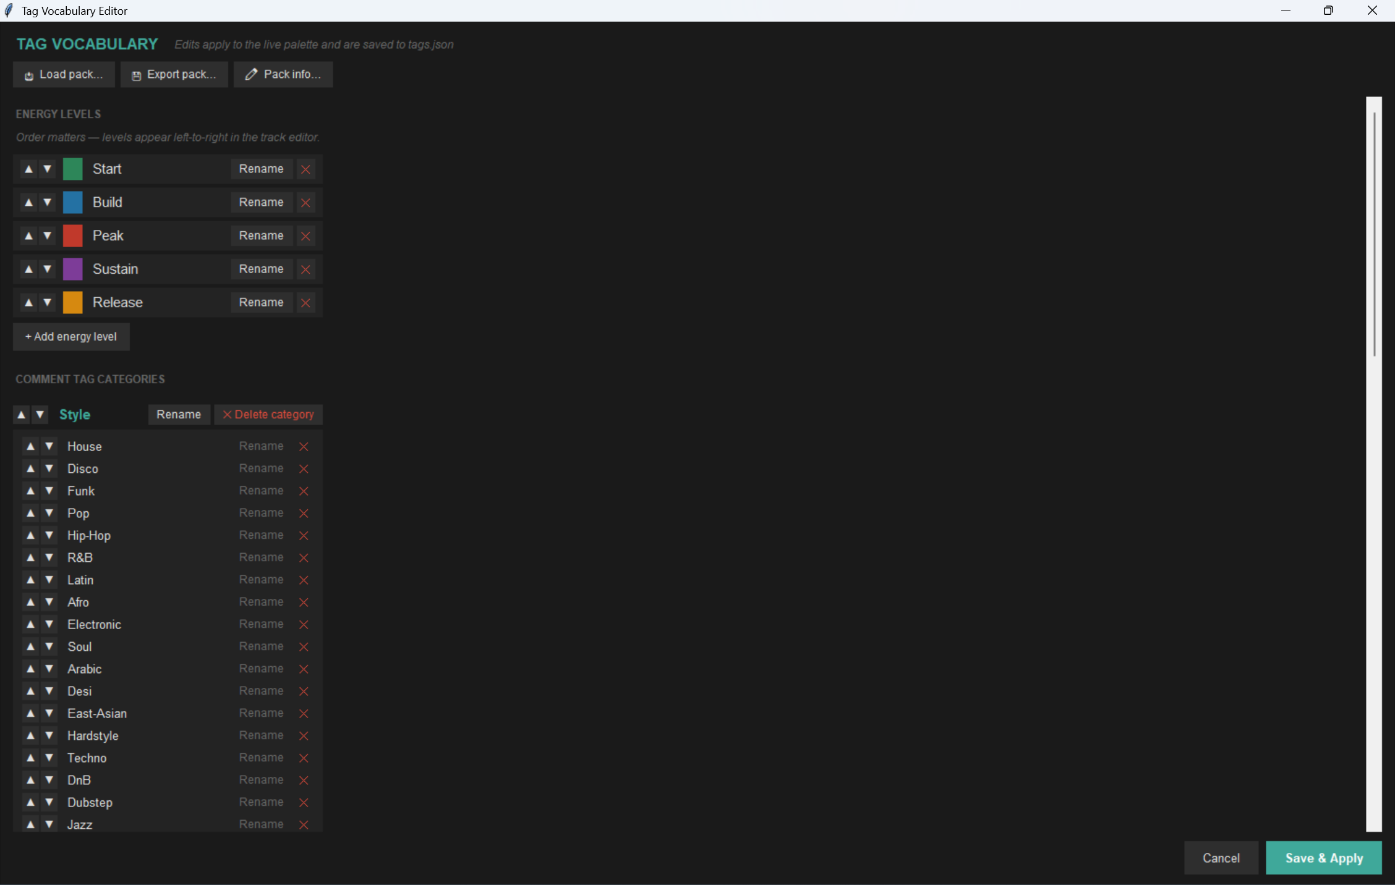This screenshot has height=885, width=1395.
Task: Delete the East-Asian style tag
Action: 304,713
